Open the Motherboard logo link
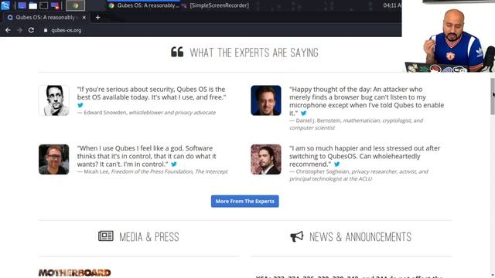495x278 pixels. tap(74, 273)
